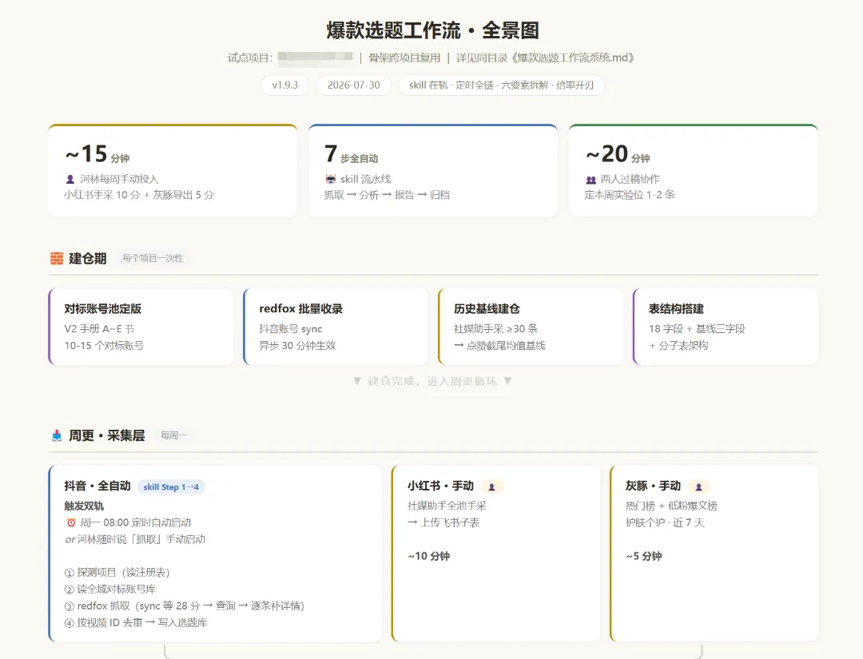Select the 历史基线建仓 card title
Screen dimensions: 863x659
click(487, 309)
